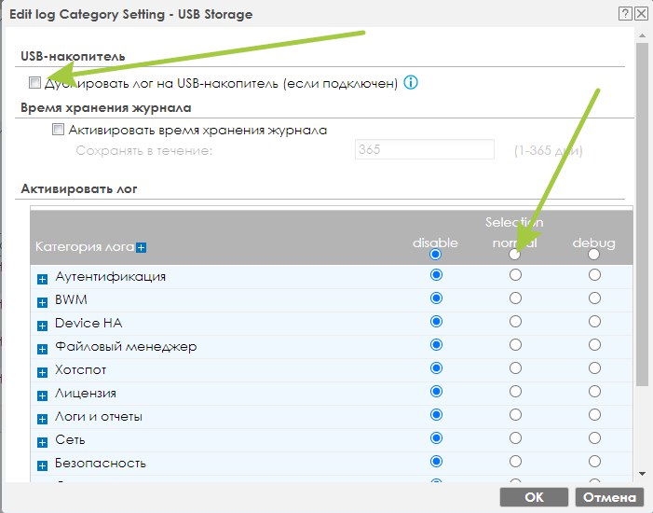653x513 pixels.
Task: Expand the Хотспот category
Action: [43, 371]
